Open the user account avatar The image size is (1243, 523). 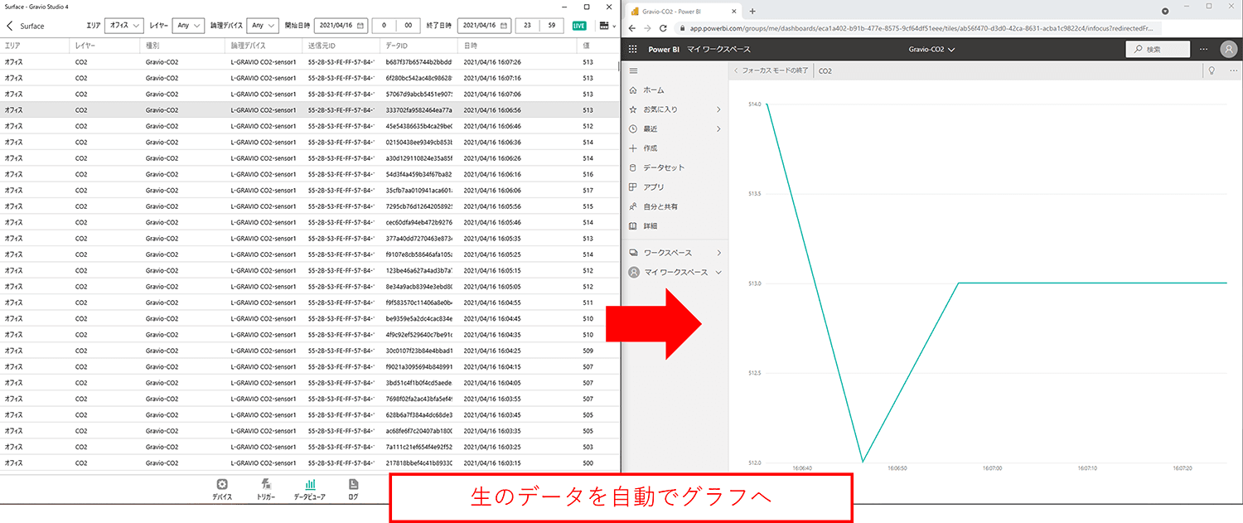point(1229,49)
